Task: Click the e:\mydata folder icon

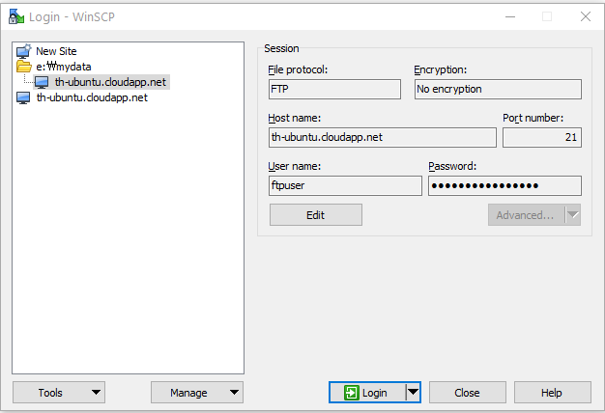Action: 23,67
